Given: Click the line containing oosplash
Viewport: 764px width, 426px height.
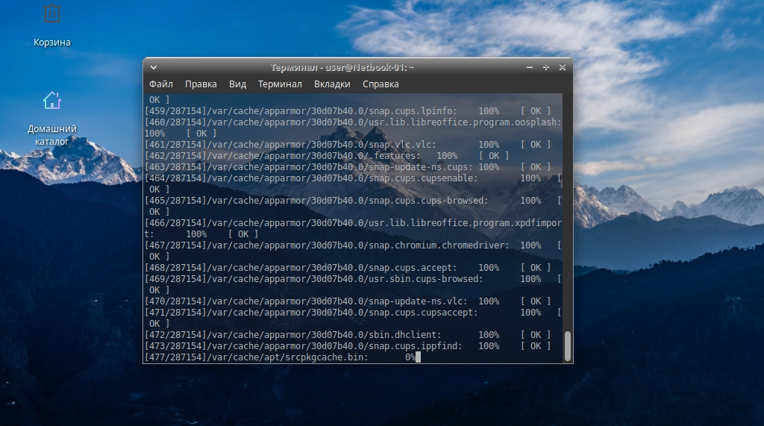Looking at the screenshot, I should [353, 122].
